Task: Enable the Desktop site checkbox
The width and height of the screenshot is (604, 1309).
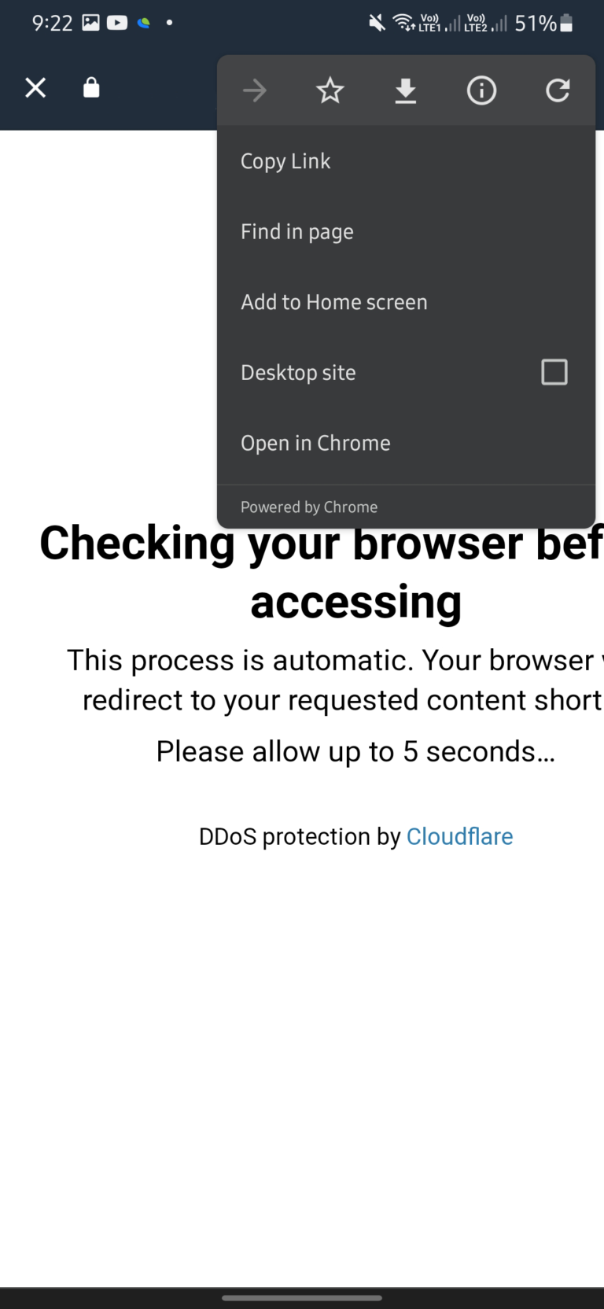Action: (554, 372)
